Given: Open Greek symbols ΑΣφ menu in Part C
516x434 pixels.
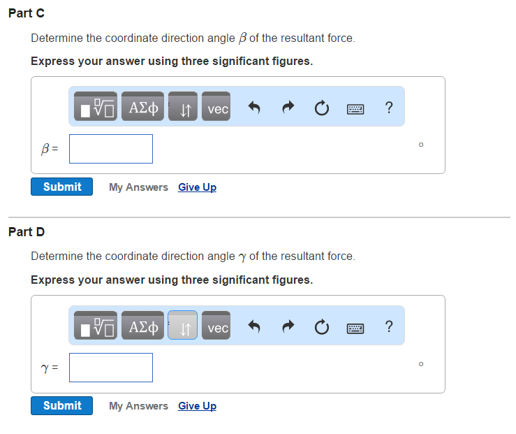Looking at the screenshot, I should [143, 108].
